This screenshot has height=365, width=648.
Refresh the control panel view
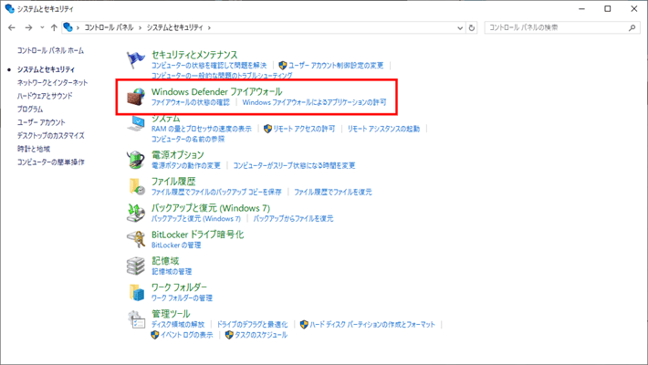coord(472,27)
